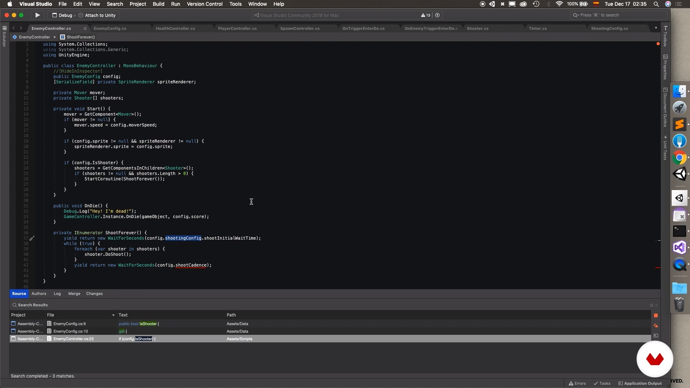Open the Version Control menu
The height and width of the screenshot is (388, 690).
[x=205, y=4]
